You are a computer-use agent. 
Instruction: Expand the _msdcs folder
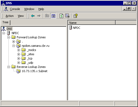click(x=19, y=50)
